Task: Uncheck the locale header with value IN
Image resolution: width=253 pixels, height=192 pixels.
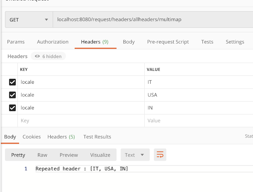Action: pos(12,108)
